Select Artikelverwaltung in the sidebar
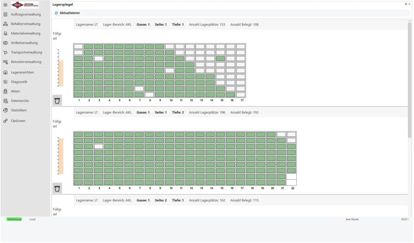414x243 pixels. 24,43
